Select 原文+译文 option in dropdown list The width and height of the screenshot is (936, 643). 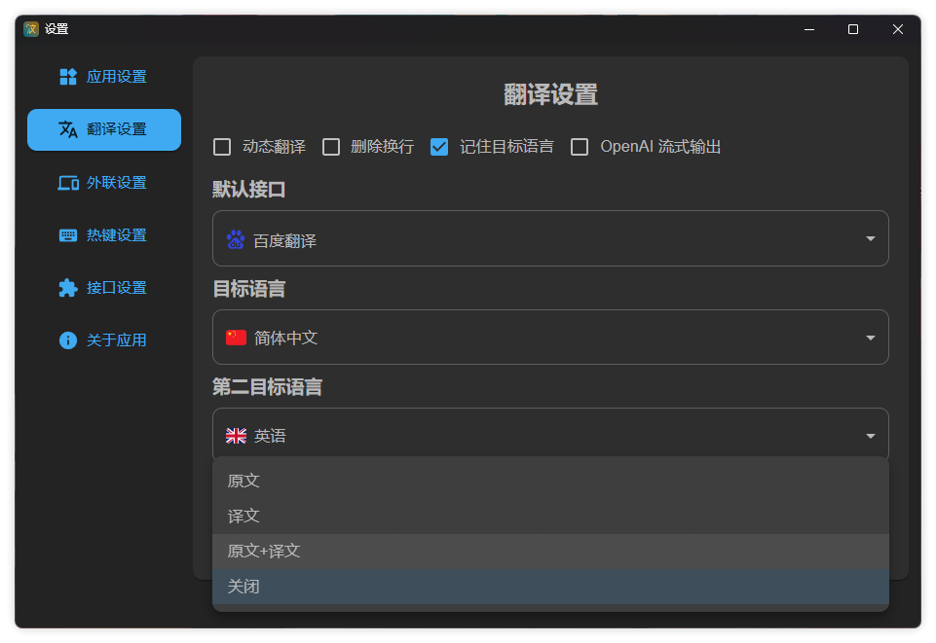point(550,552)
